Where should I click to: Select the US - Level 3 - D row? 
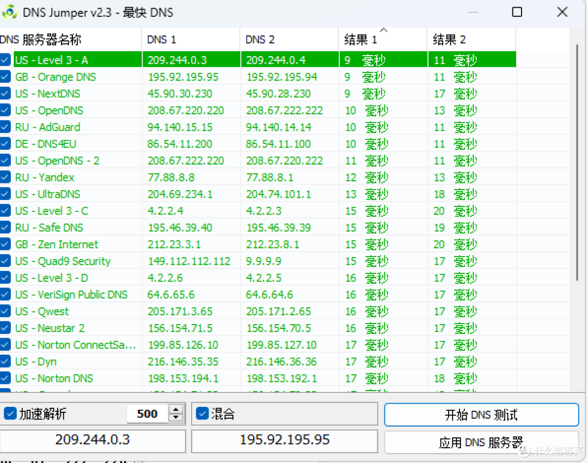[x=258, y=278]
